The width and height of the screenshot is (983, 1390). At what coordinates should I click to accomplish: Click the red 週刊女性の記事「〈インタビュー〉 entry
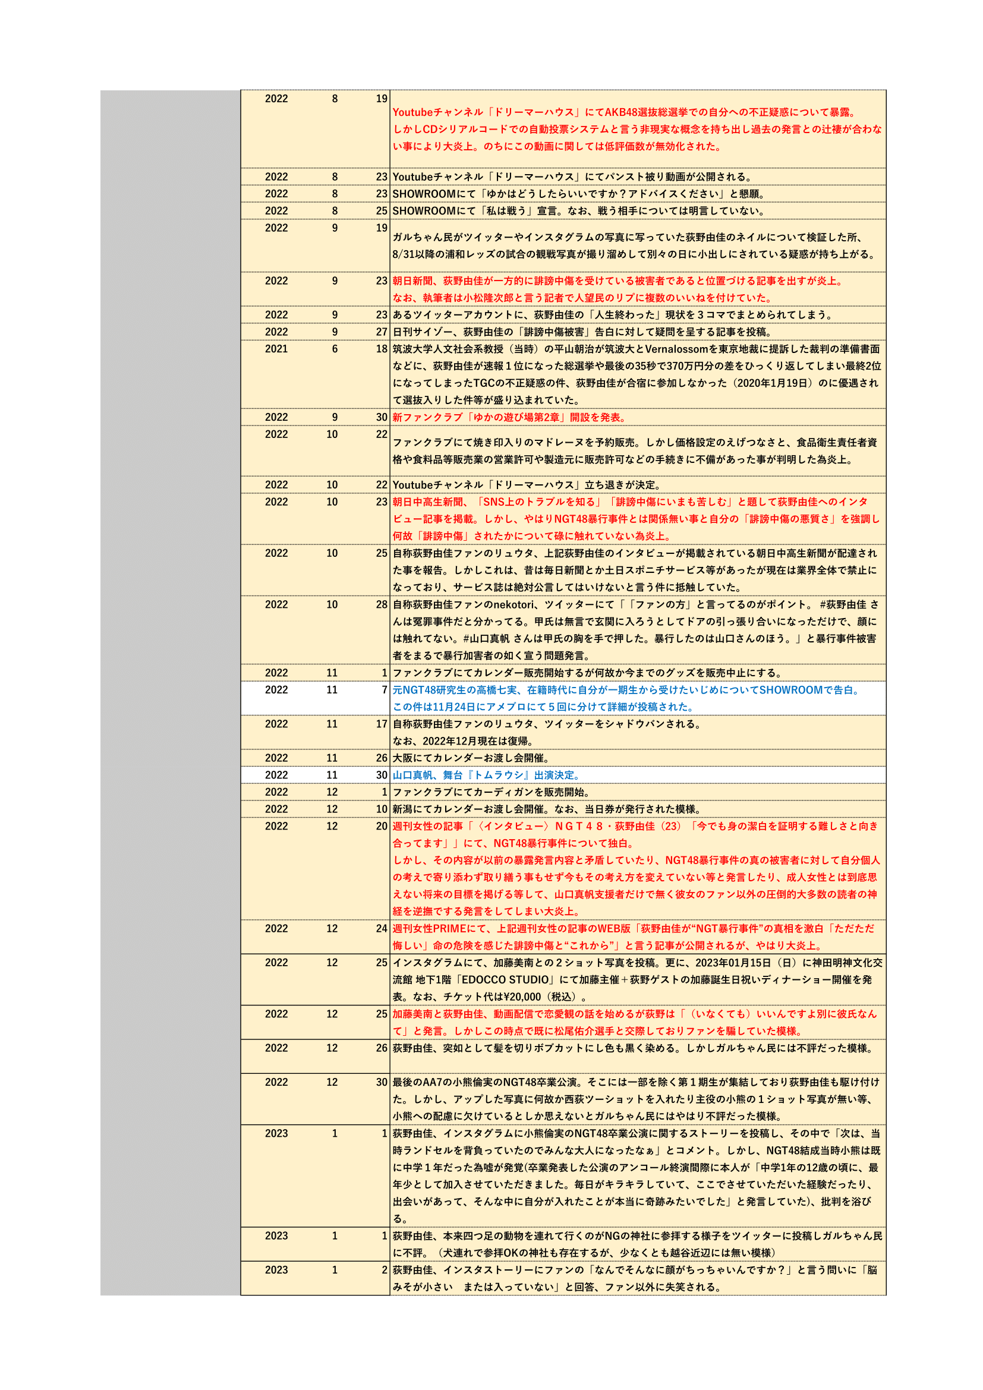click(x=637, y=869)
